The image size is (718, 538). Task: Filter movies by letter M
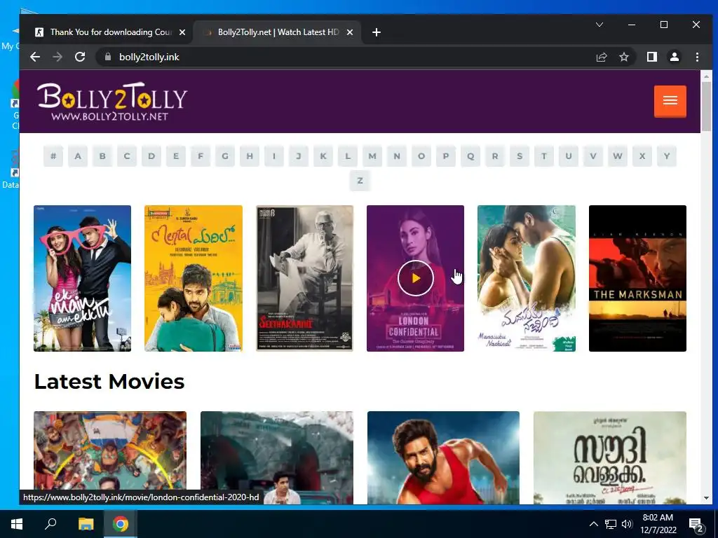coord(372,156)
